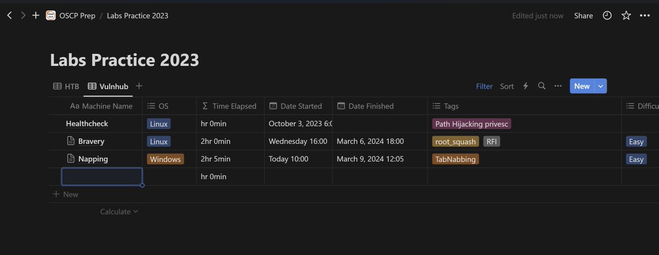Click the 2hr 0min time elapsed cell

point(230,141)
